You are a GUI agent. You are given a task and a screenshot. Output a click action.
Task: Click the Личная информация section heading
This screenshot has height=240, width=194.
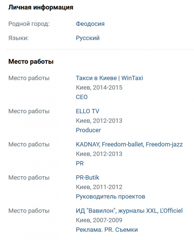coord(40,7)
